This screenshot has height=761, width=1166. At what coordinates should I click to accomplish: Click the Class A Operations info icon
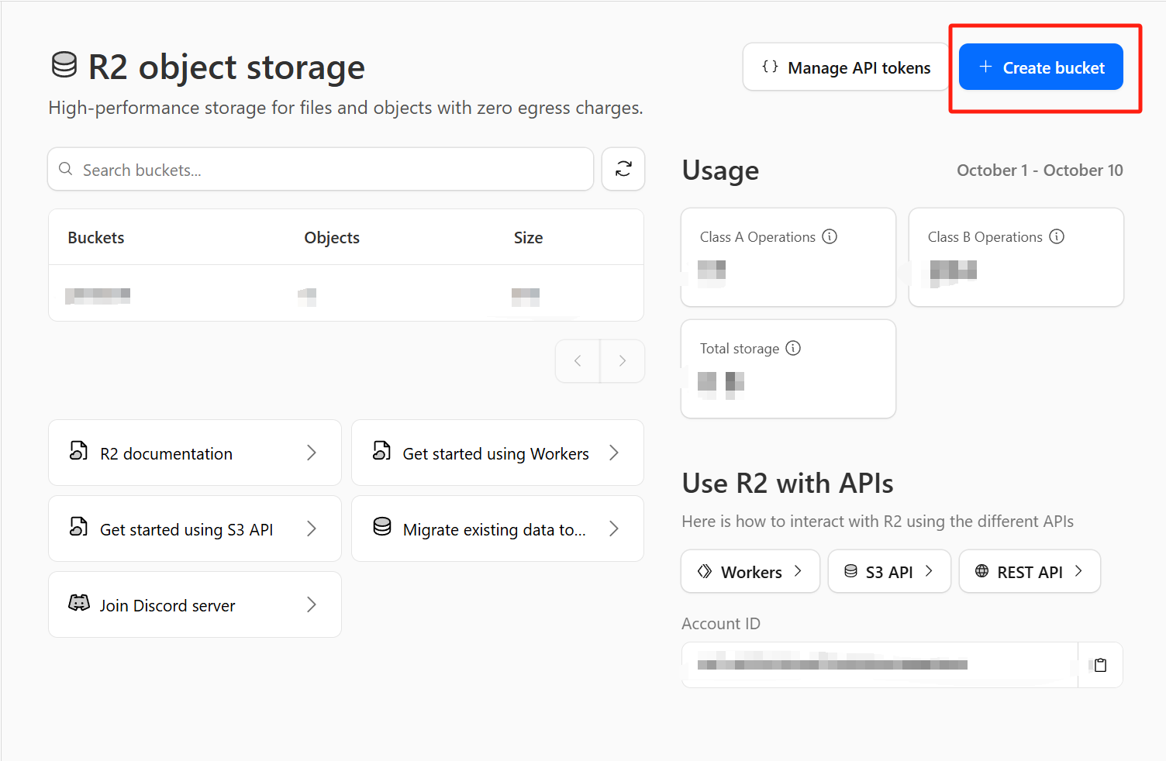[x=830, y=236]
